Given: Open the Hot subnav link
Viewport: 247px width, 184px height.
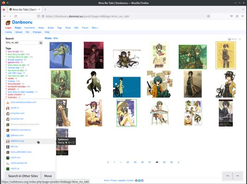Looking at the screenshot, I should 27,32.
